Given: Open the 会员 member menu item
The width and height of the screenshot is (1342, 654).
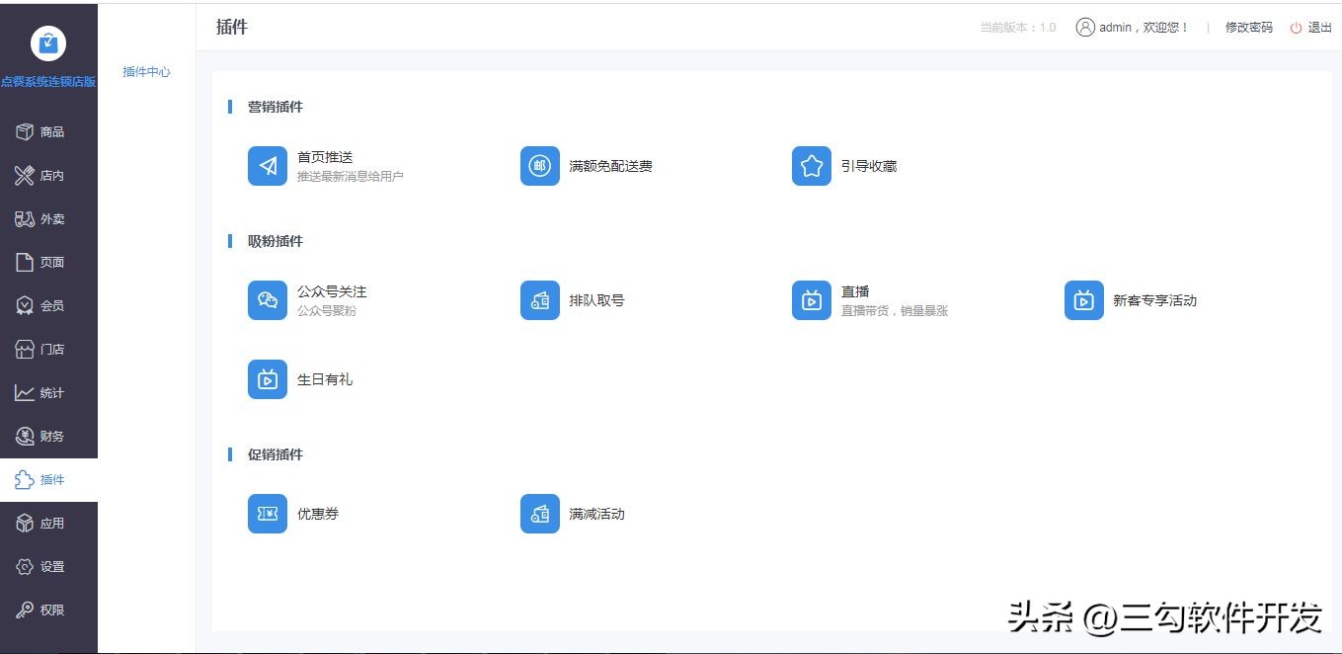Looking at the screenshot, I should 23,305.
